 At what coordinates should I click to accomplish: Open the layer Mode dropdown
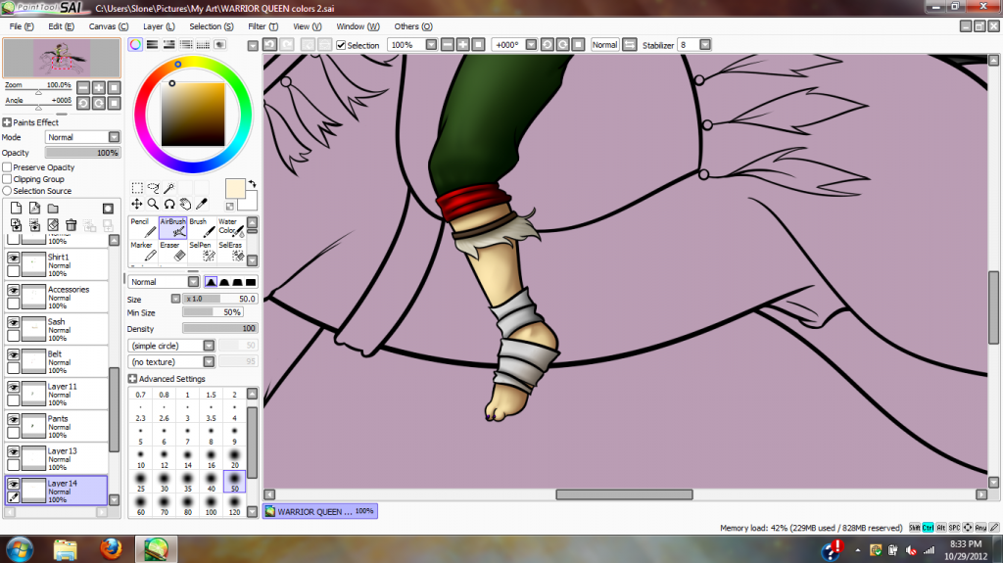point(83,137)
